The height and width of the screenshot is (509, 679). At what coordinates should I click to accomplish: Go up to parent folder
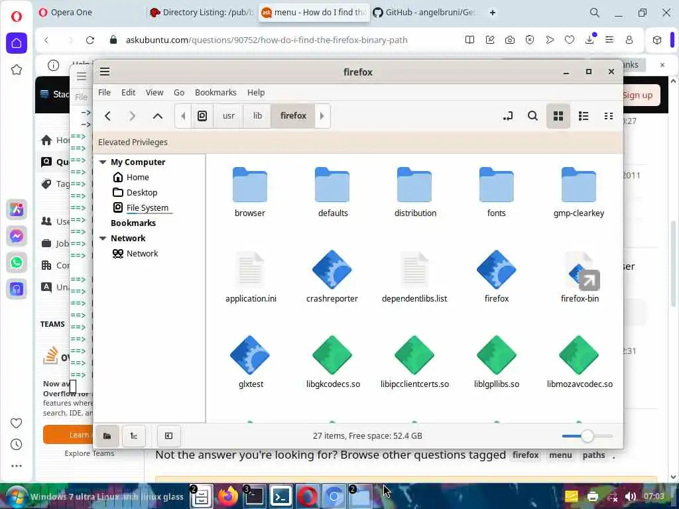(x=158, y=116)
